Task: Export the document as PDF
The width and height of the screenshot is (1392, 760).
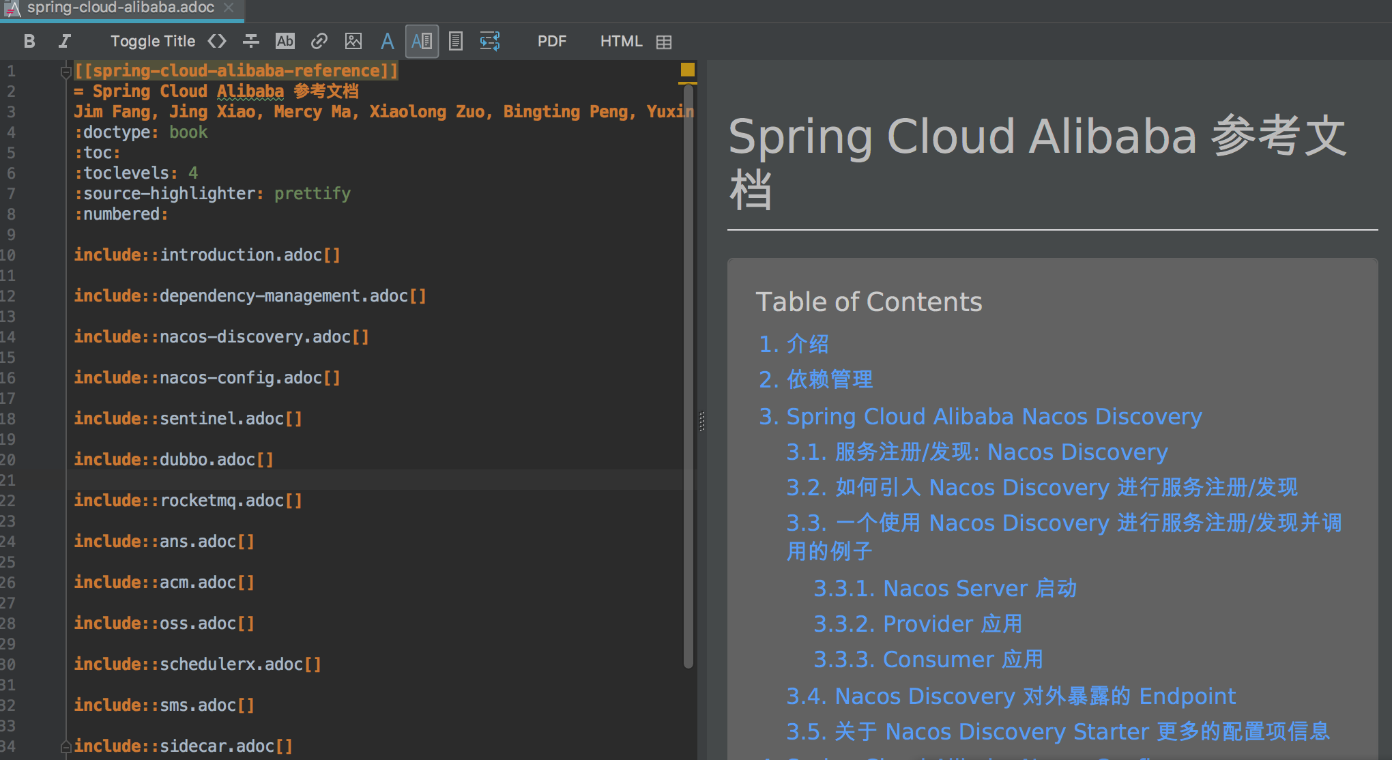Action: click(x=551, y=41)
